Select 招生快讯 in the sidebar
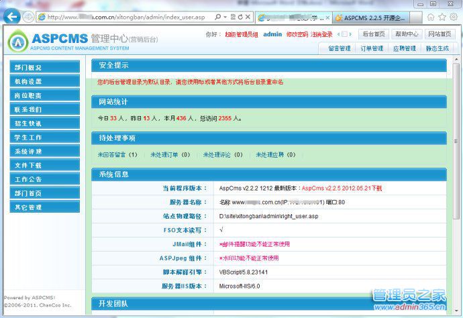 (44, 123)
